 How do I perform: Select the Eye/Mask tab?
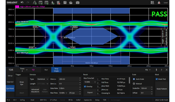[10, 88]
